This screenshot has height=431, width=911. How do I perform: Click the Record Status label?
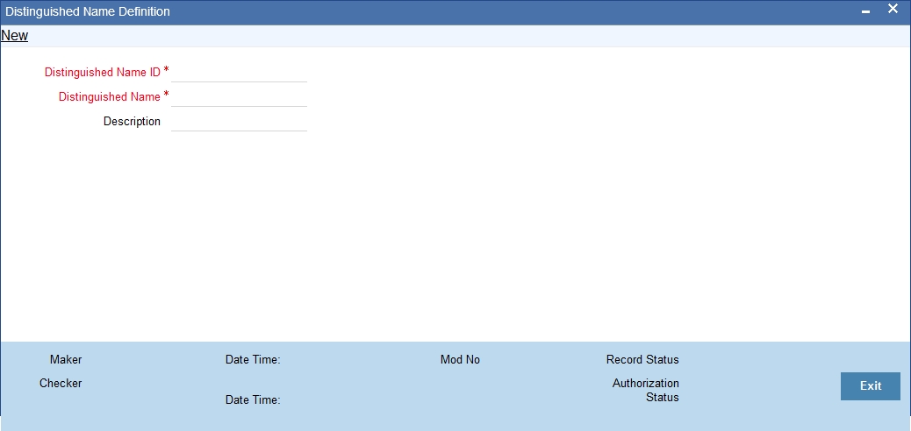point(642,360)
